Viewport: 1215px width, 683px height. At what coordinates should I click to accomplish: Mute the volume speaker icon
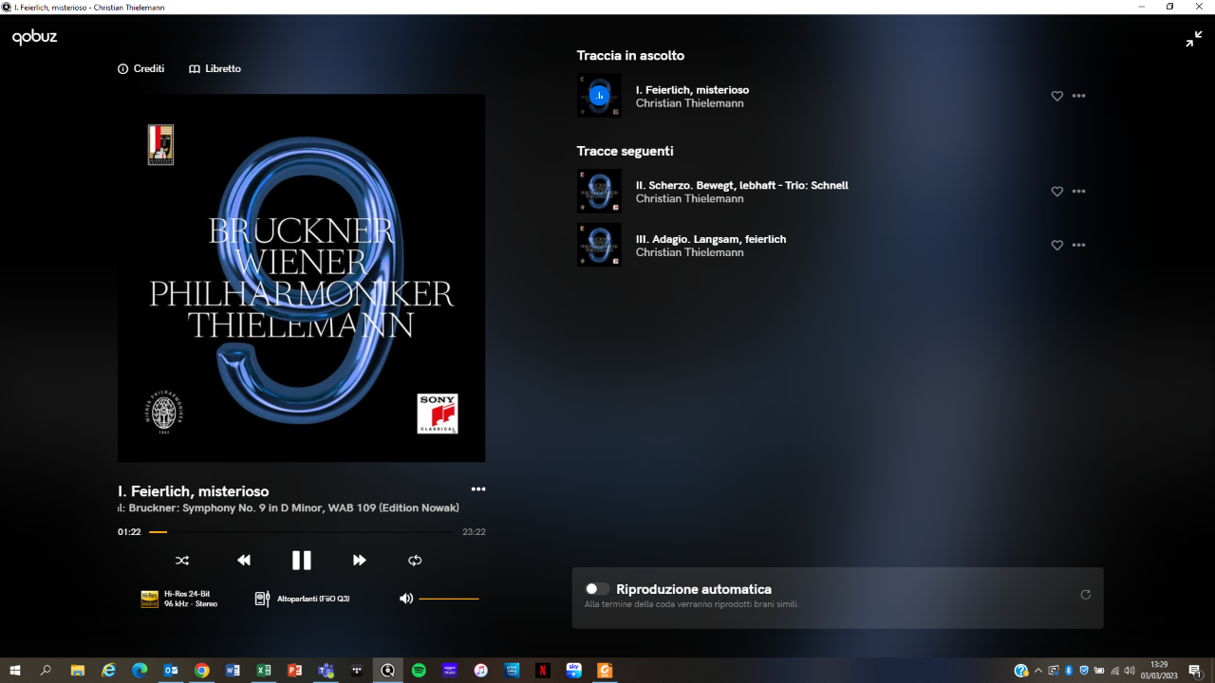[406, 599]
